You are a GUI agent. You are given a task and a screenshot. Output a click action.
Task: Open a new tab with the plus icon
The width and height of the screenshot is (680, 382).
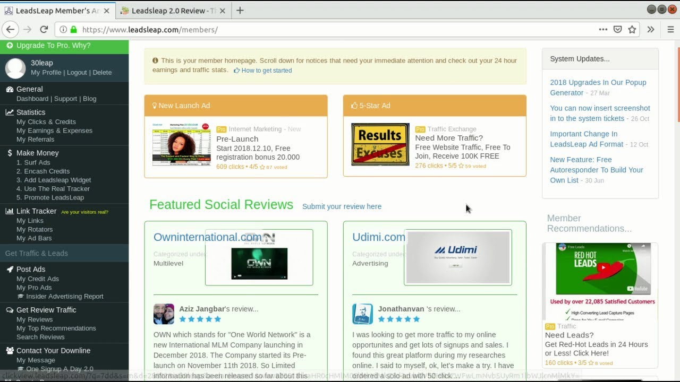[240, 11]
